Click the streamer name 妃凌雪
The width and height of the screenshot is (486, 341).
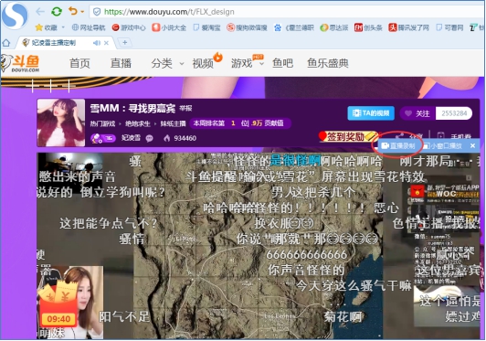131,138
